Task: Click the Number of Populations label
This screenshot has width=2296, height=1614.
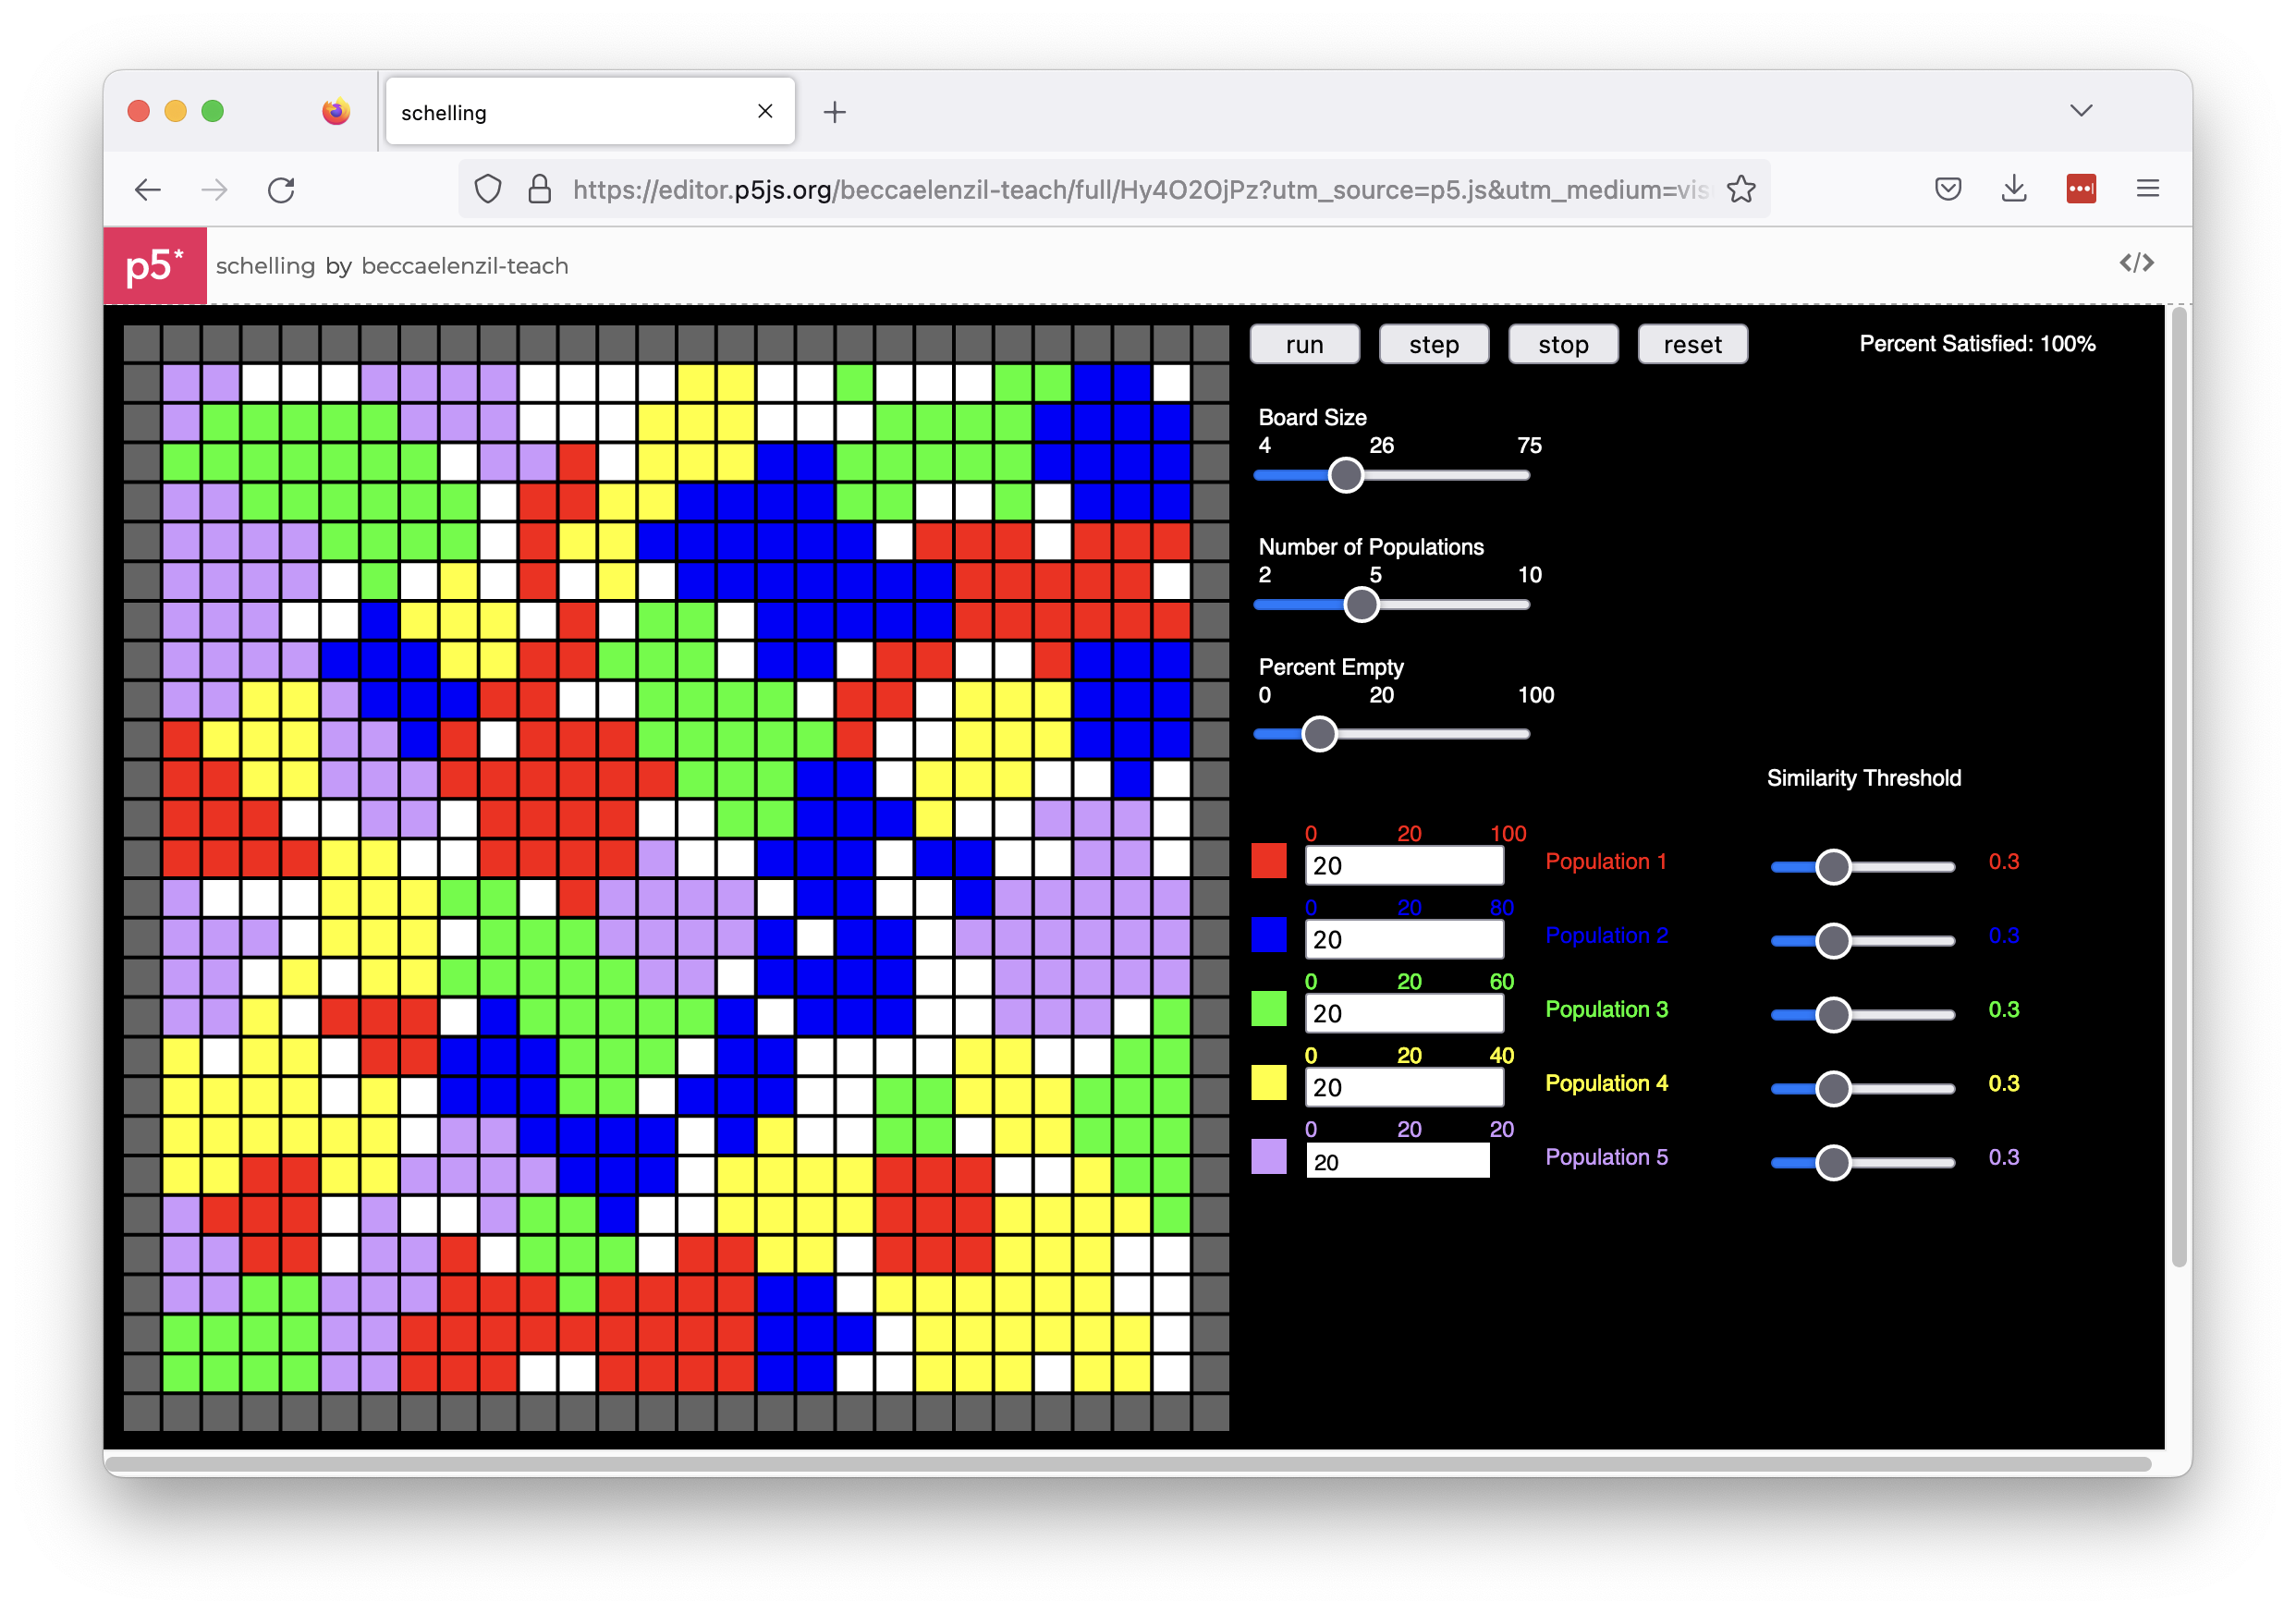Action: click(x=1371, y=547)
